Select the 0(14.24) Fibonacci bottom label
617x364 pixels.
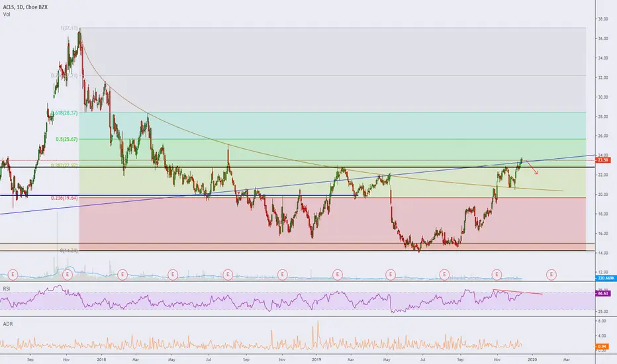69,251
